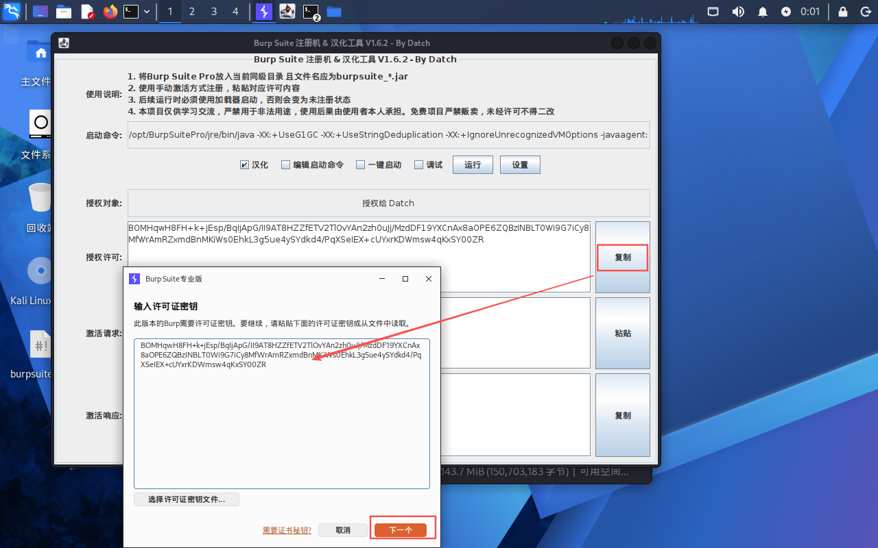Enable the 编辑启动命令 checkbox
This screenshot has width=878, height=548.
click(x=285, y=165)
